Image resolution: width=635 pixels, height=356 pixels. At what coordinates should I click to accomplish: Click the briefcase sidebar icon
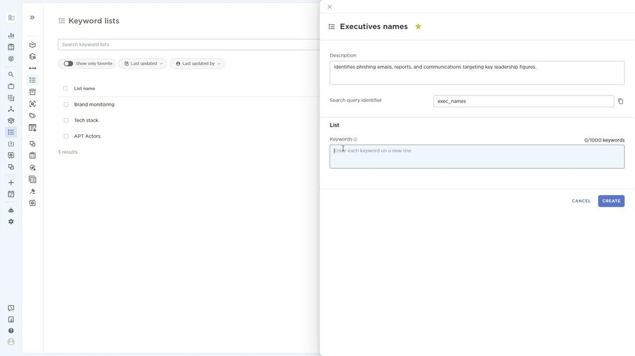coord(11,86)
